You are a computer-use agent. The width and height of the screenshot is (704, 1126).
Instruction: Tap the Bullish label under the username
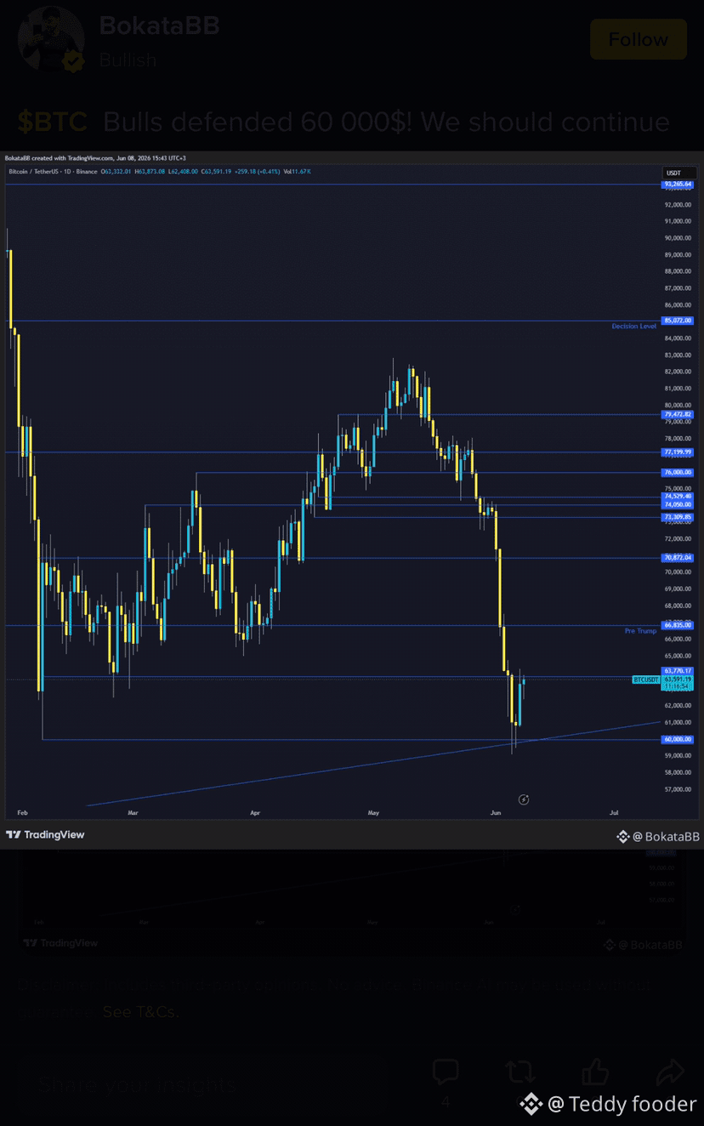128,60
